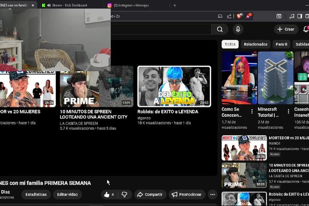Click channel name WANDII in sidebar
This screenshot has height=206, width=309.
coord(274,143)
